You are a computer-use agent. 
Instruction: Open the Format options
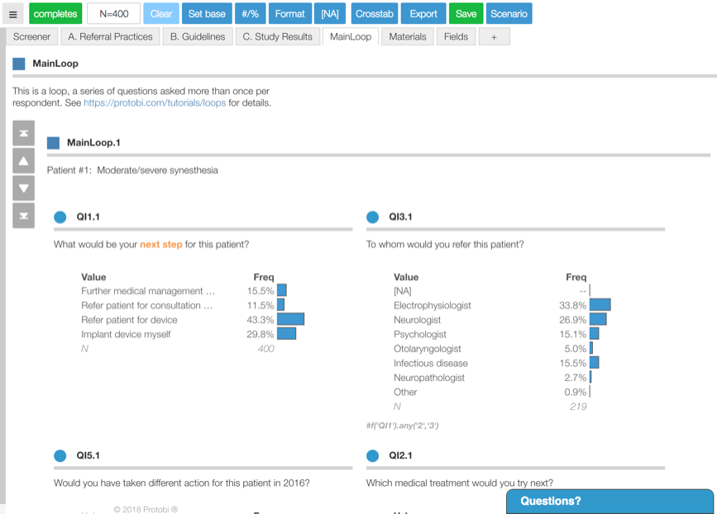point(289,14)
